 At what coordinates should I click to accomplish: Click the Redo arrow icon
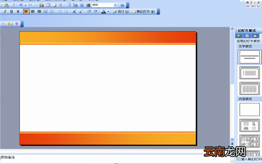coord(30,5)
